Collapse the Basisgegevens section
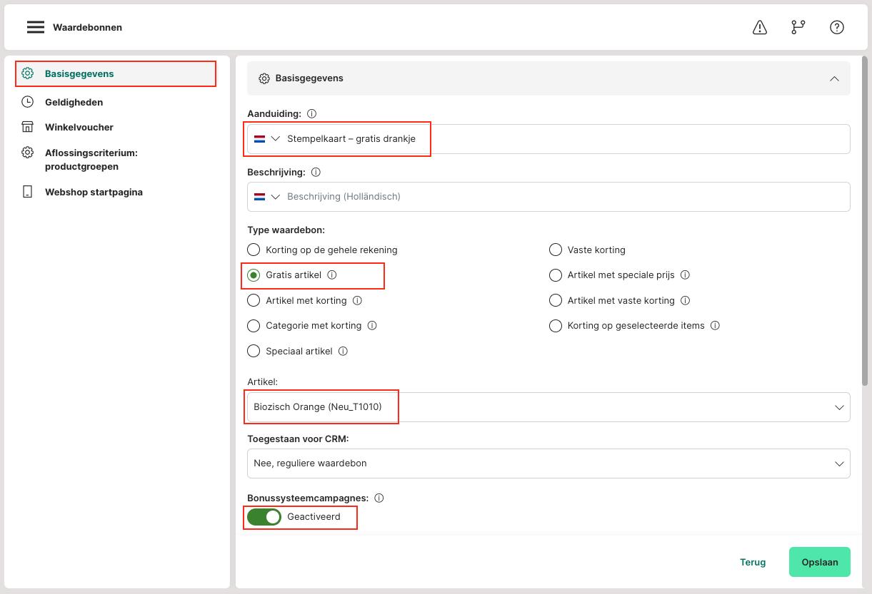 click(833, 78)
